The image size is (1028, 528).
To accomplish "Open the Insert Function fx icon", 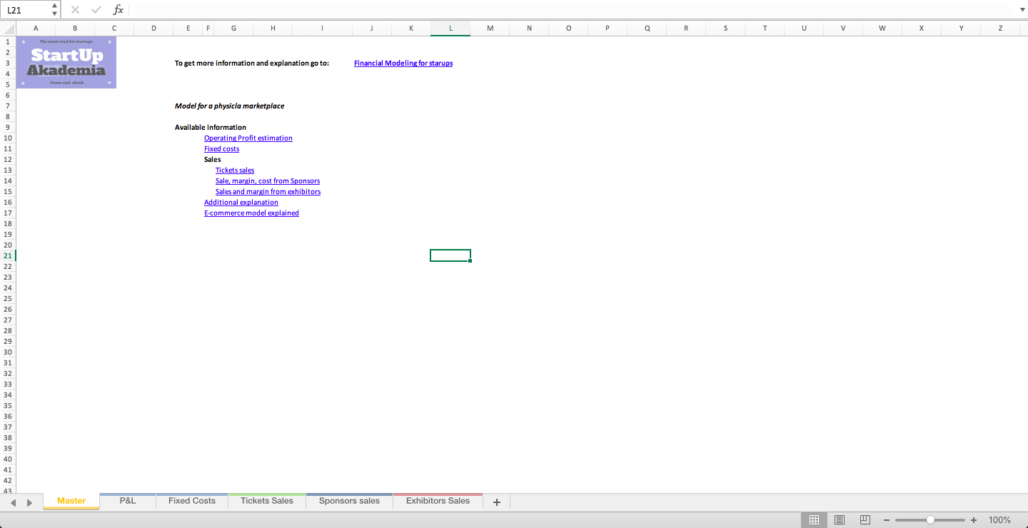I will 119,10.
